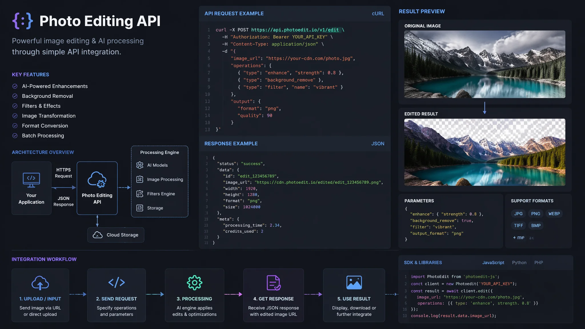Click the Processing gear icon
This screenshot has height=329, width=585.
point(195,283)
